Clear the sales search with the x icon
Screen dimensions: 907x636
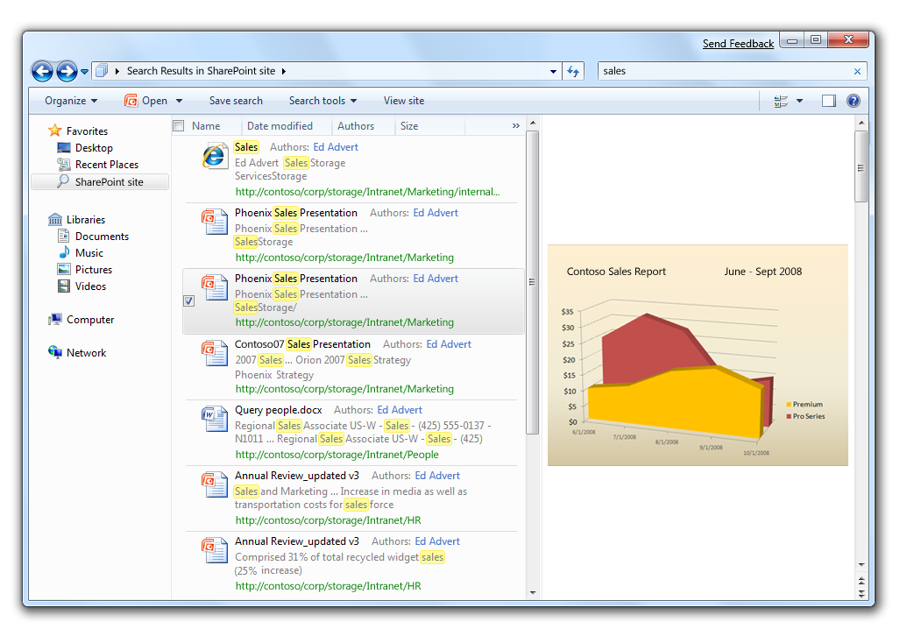tap(857, 71)
